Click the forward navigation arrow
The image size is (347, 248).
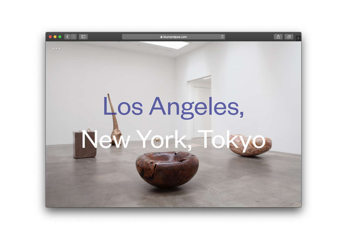(x=73, y=37)
